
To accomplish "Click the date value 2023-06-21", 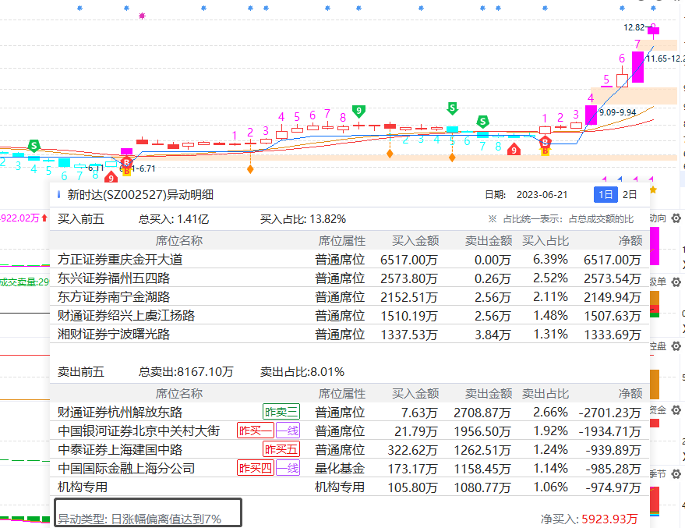I will tap(542, 195).
